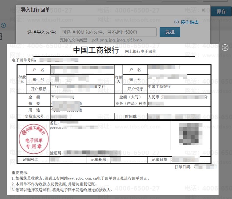The image size is (232, 199).
Task: Click the question mark icon beside 操作指南
Action: [176, 22]
